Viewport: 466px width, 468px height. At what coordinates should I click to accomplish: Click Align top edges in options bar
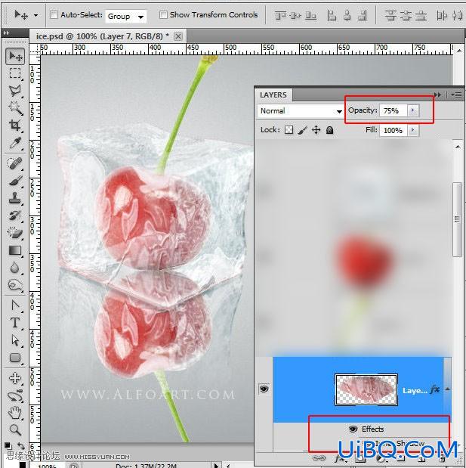click(x=280, y=15)
